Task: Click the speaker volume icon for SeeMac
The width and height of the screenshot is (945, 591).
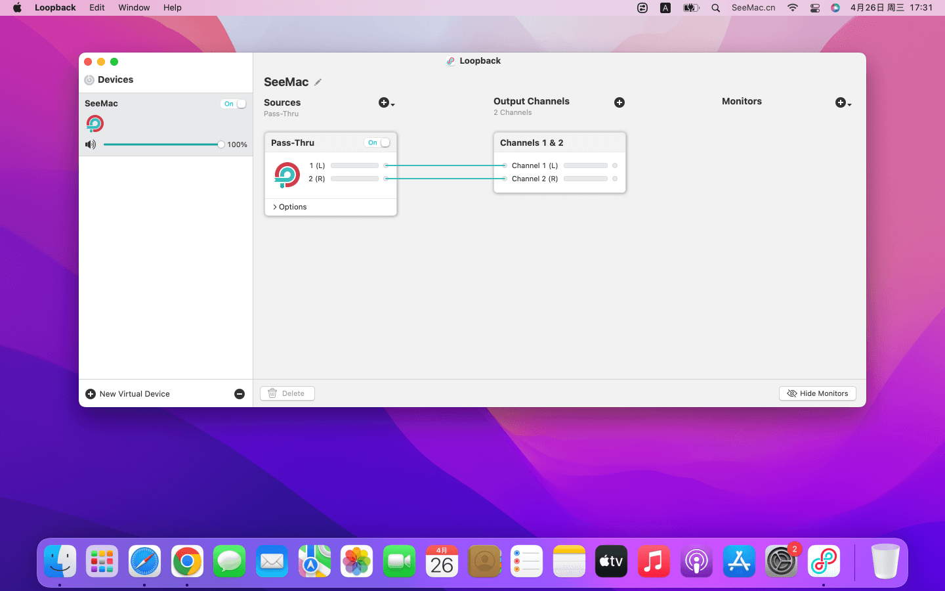Action: (x=91, y=144)
